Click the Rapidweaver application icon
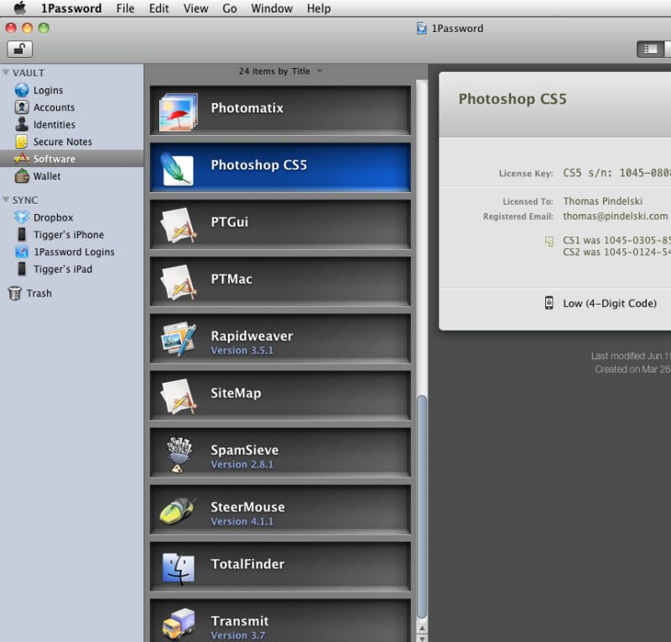The width and height of the screenshot is (671, 642). pos(179,339)
